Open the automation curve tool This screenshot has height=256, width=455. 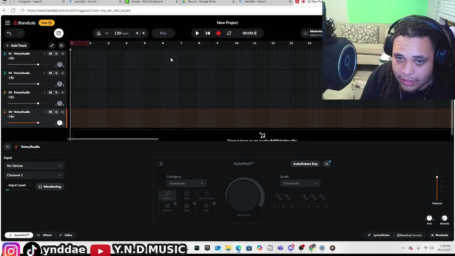pos(52,46)
